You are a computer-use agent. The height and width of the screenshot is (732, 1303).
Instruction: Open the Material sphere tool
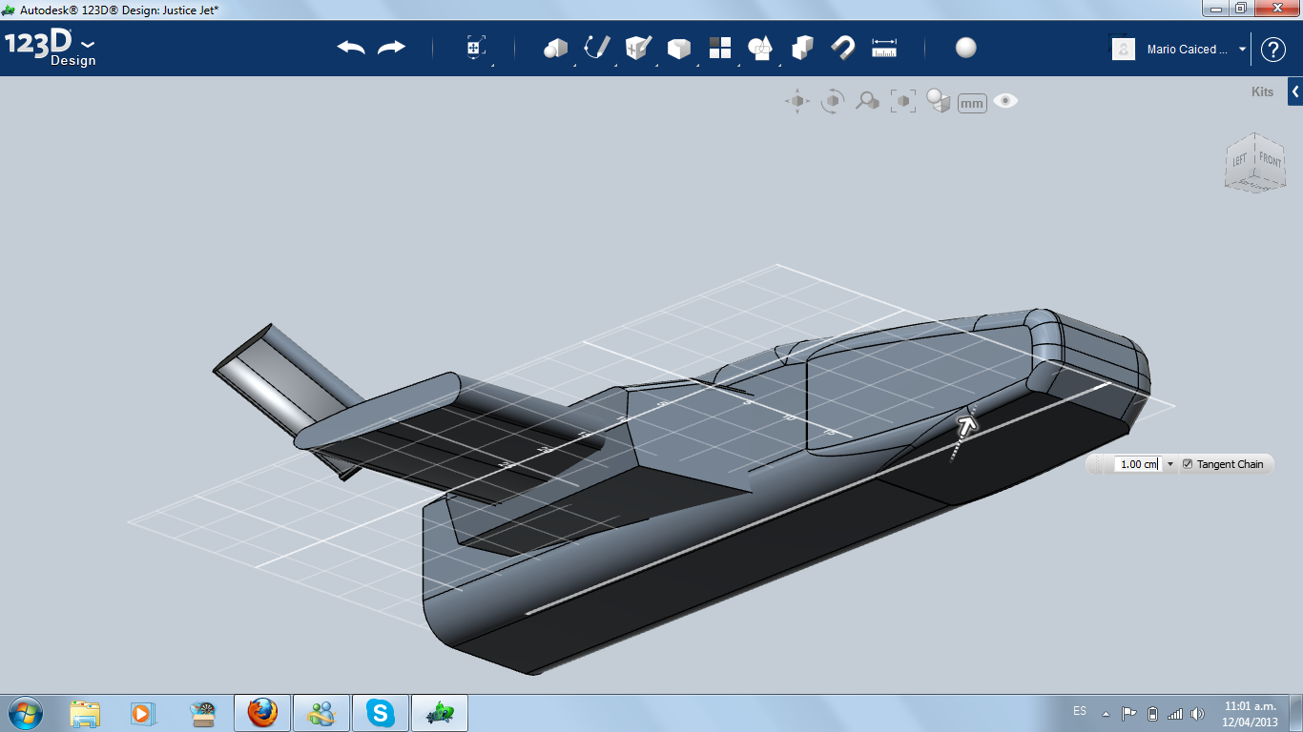[966, 48]
